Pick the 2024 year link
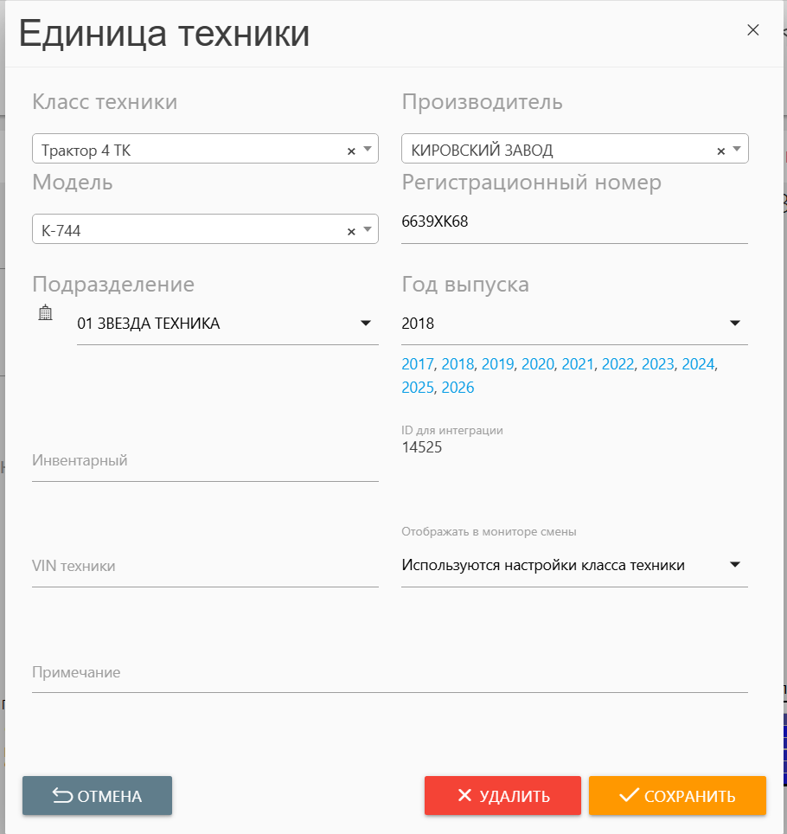 tap(698, 364)
